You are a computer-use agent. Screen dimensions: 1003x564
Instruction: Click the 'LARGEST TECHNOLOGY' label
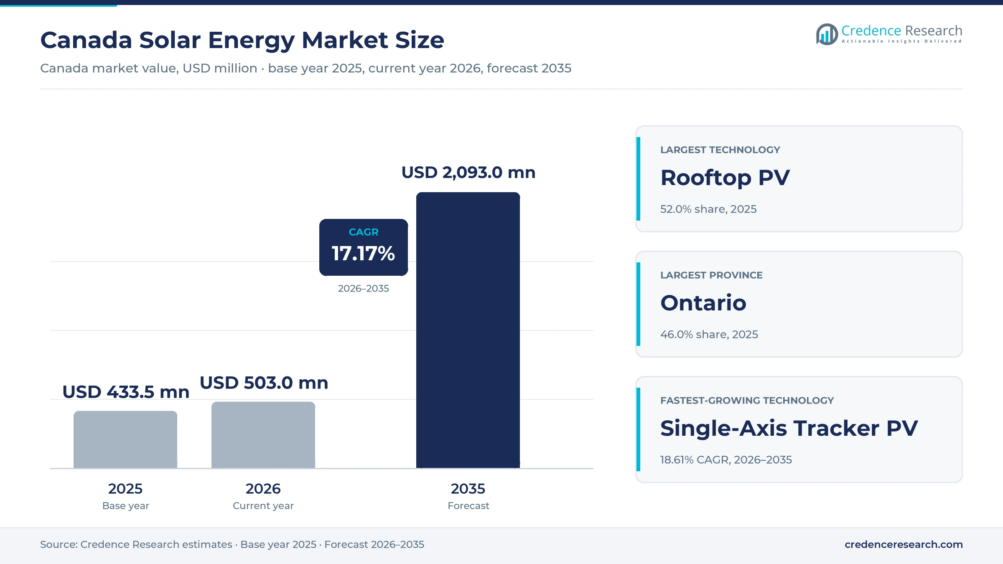[x=720, y=150]
